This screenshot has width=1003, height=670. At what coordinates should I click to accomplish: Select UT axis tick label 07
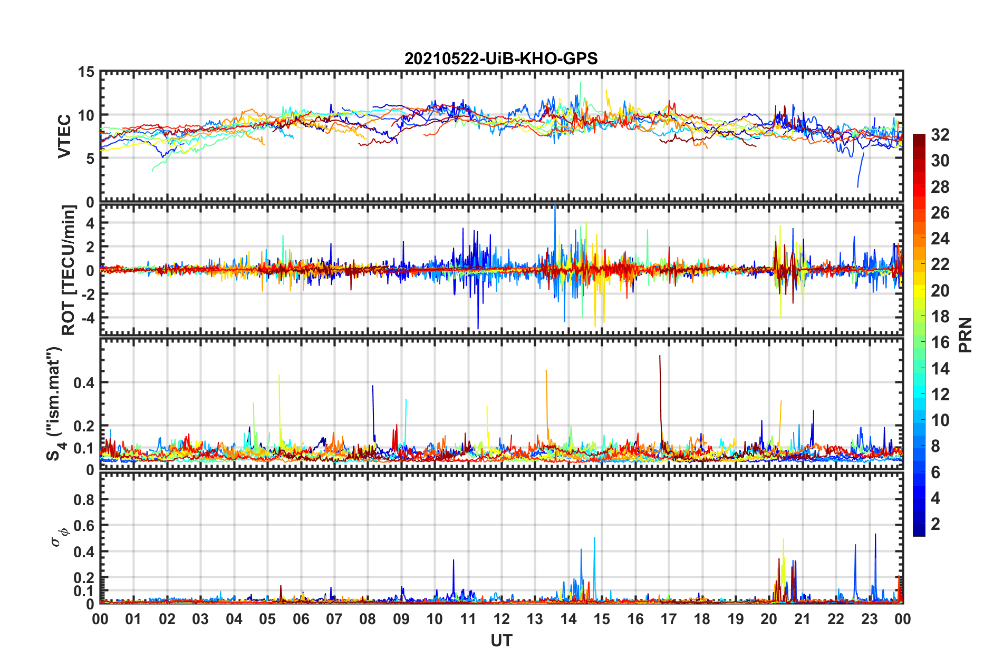click(334, 619)
